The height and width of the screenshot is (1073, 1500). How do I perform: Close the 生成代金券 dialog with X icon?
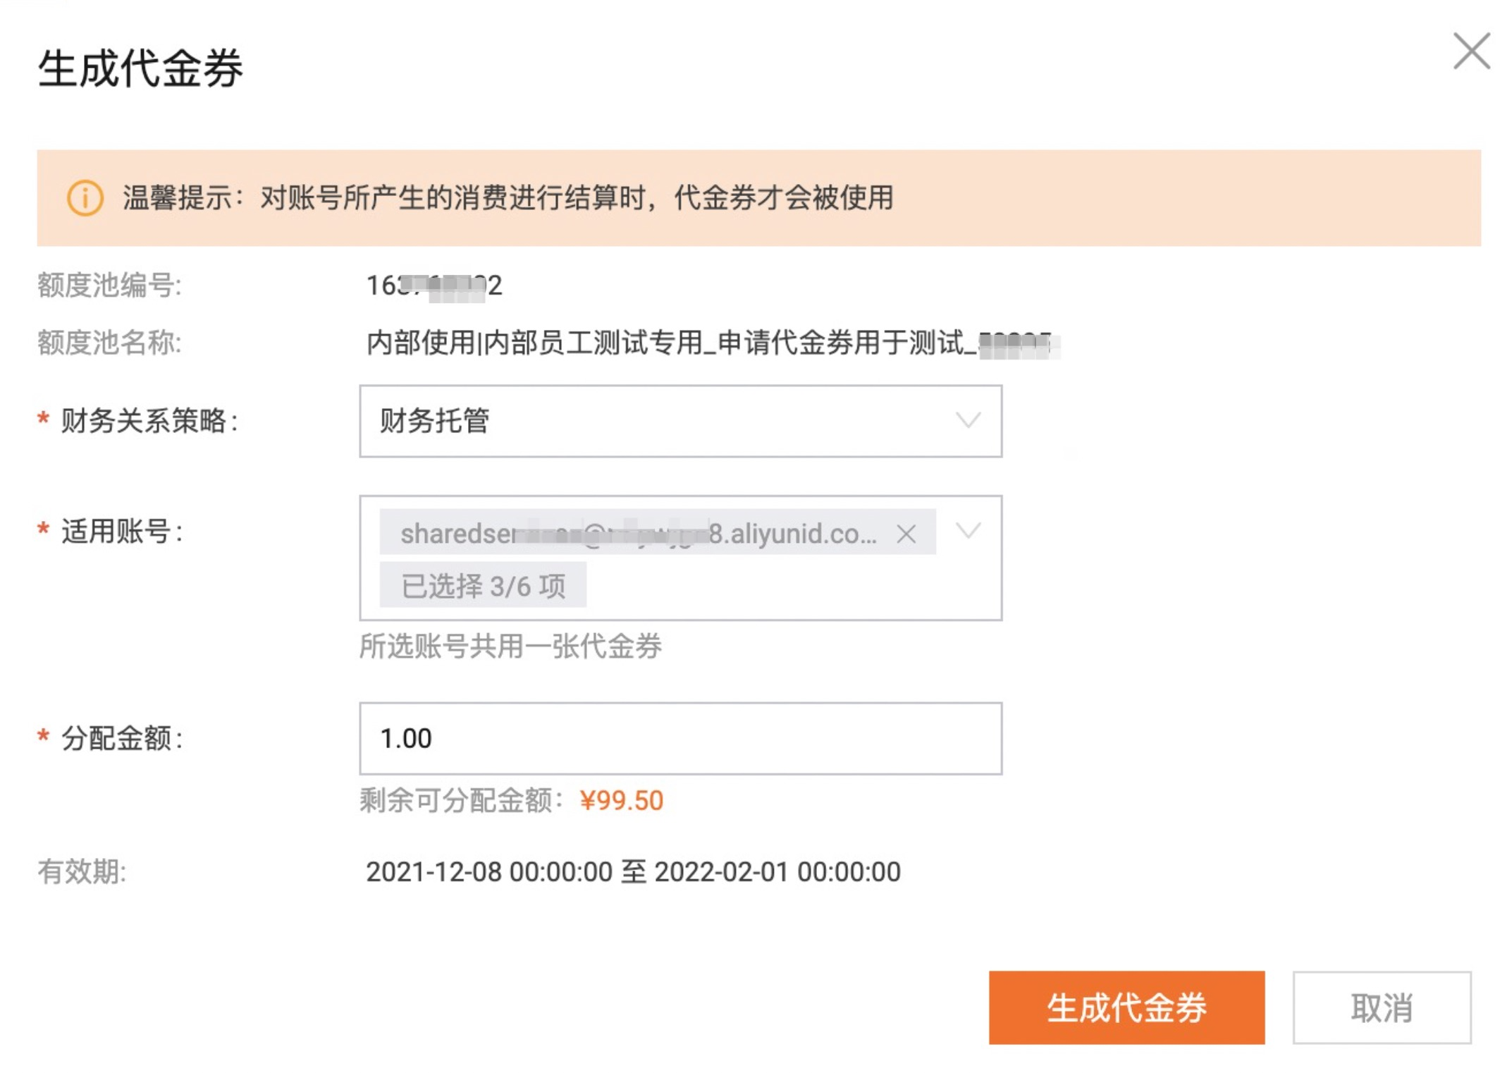click(1471, 52)
